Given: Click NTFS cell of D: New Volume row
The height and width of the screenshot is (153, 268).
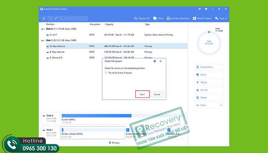Looking at the screenshot, I should click(x=92, y=46).
